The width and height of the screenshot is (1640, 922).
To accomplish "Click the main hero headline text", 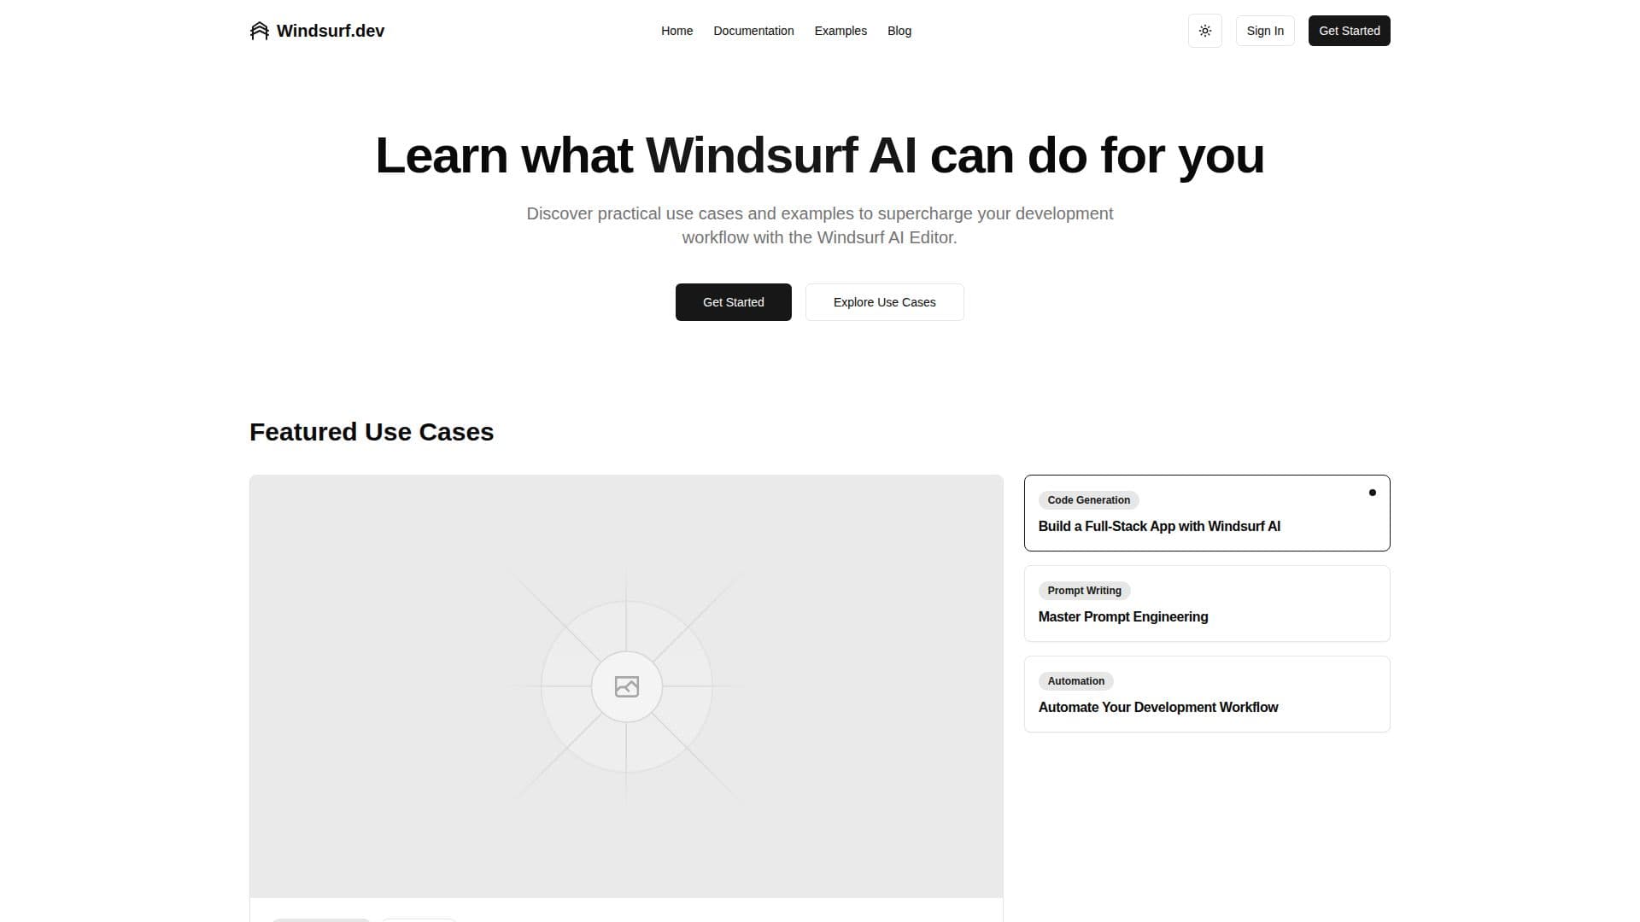I will click(820, 155).
